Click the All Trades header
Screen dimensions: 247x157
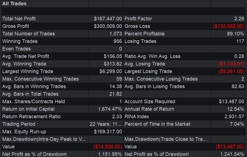pyautogui.click(x=14, y=4)
